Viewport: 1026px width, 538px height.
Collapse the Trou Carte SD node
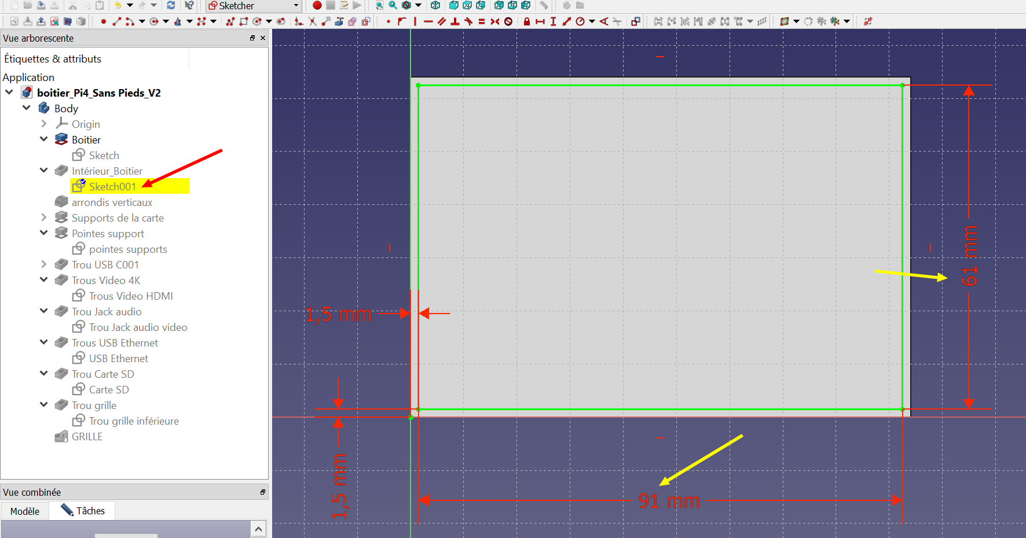44,373
